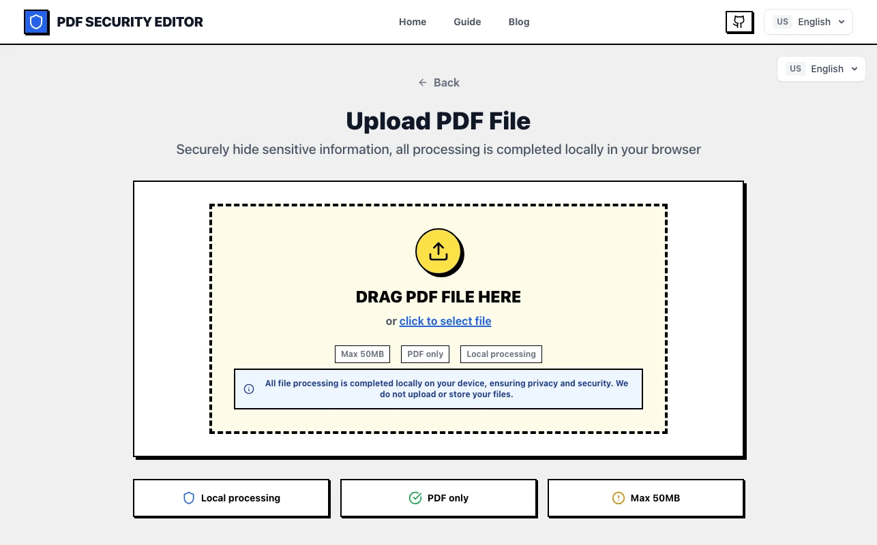Click the Back link

(438, 82)
